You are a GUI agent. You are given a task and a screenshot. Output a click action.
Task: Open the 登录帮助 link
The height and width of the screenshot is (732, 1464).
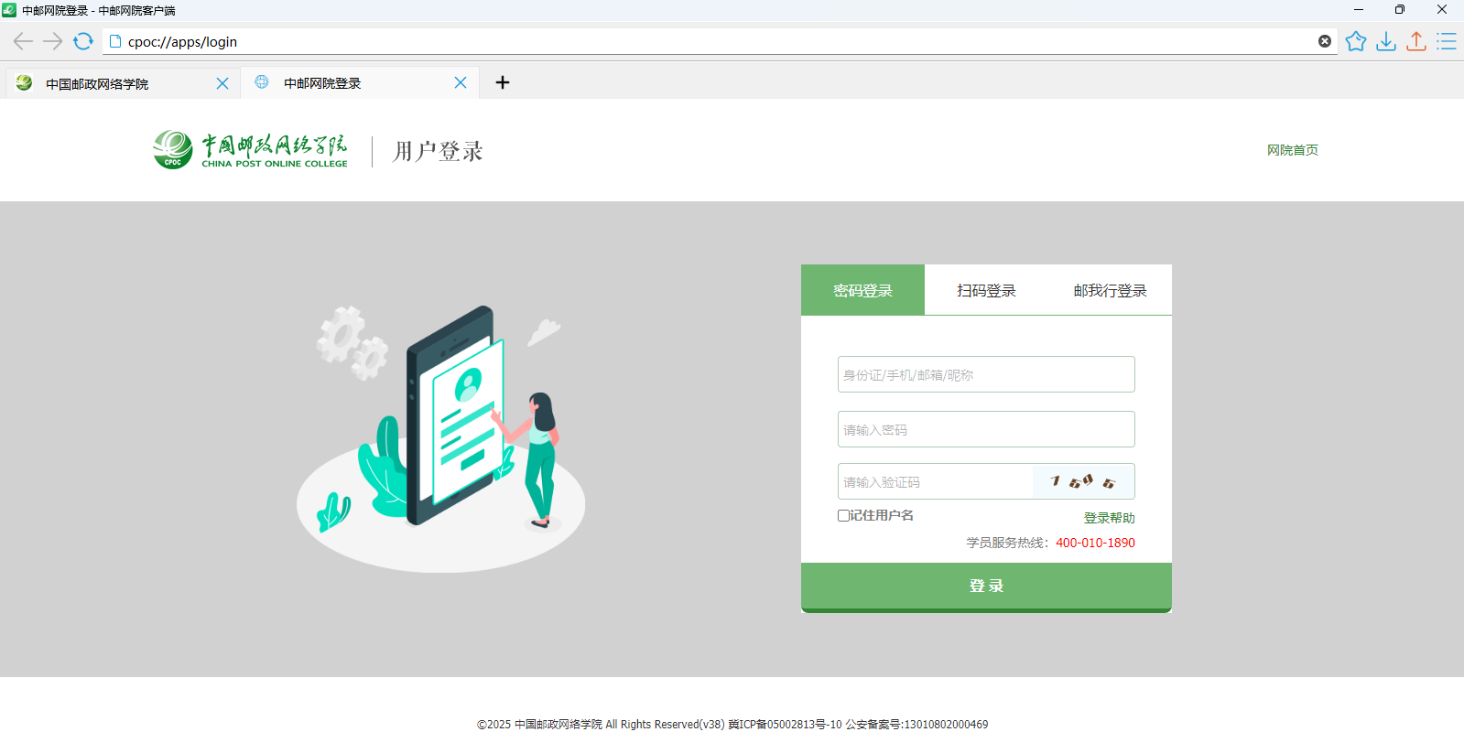pos(1109,518)
